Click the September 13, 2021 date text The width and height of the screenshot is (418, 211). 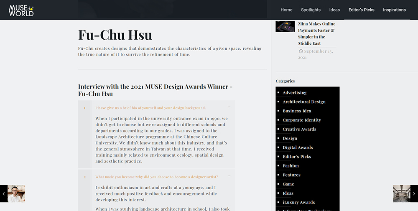316,54
